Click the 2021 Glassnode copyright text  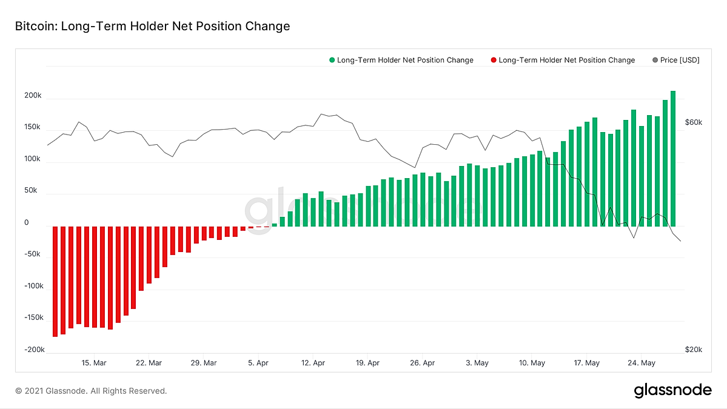[x=91, y=391]
